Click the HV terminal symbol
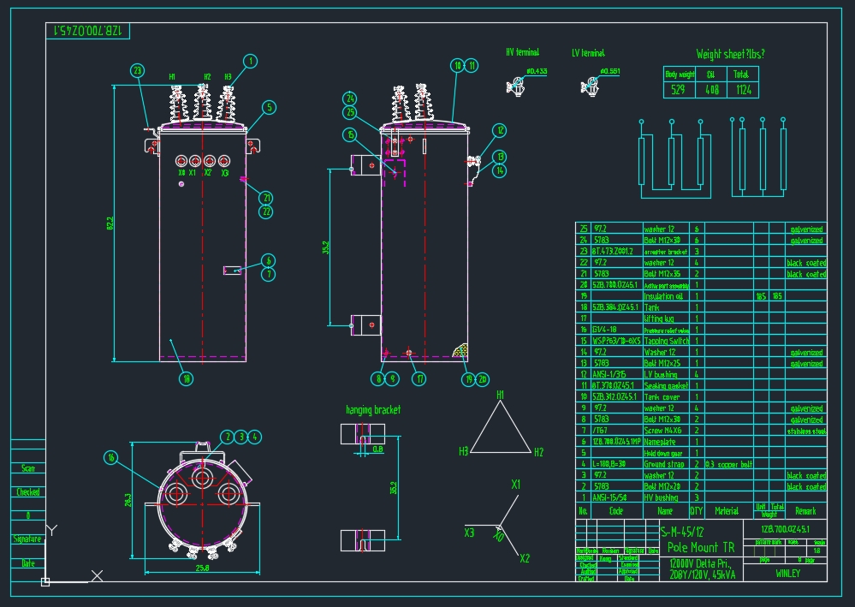This screenshot has height=607, width=855. click(515, 84)
